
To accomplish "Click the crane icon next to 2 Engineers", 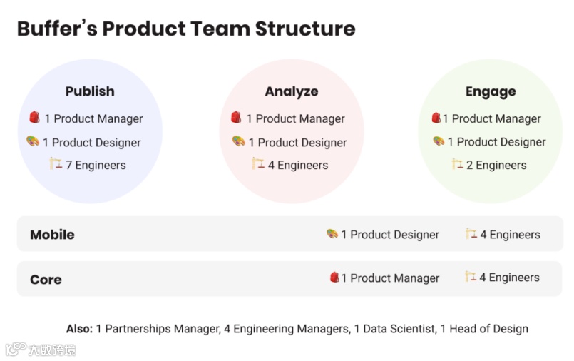I will click(458, 164).
